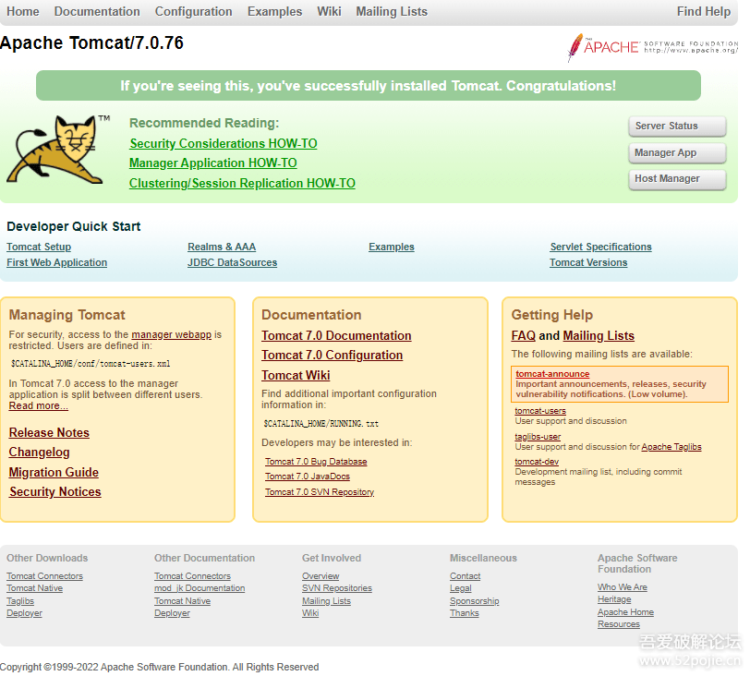Viewport: 750px width, 676px height.
Task: Open Deployer under Other Downloads
Action: (24, 613)
